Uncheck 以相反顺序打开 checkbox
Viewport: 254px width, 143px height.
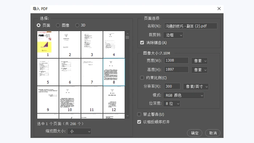point(139,122)
